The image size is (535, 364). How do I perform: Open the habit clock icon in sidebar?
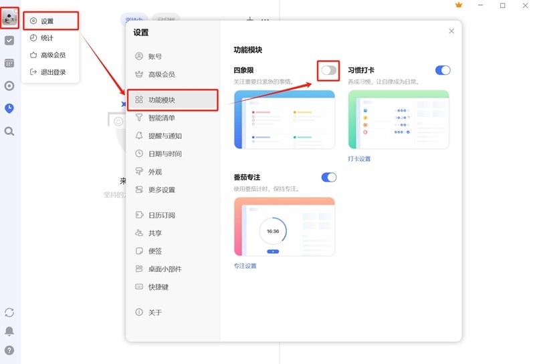9,108
